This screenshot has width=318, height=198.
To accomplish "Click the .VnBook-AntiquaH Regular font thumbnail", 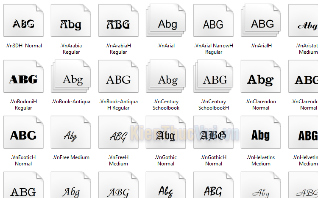I will pyautogui.click(x=118, y=79).
